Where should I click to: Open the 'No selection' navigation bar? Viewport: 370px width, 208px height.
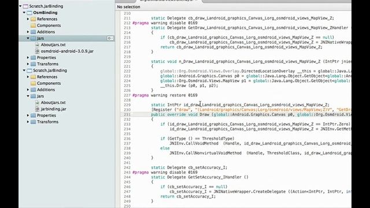[128, 7]
